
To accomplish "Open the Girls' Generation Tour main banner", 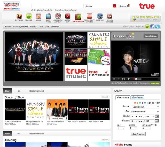I will 34,57.
